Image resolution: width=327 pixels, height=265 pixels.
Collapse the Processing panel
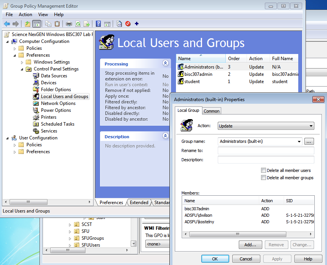165,63
